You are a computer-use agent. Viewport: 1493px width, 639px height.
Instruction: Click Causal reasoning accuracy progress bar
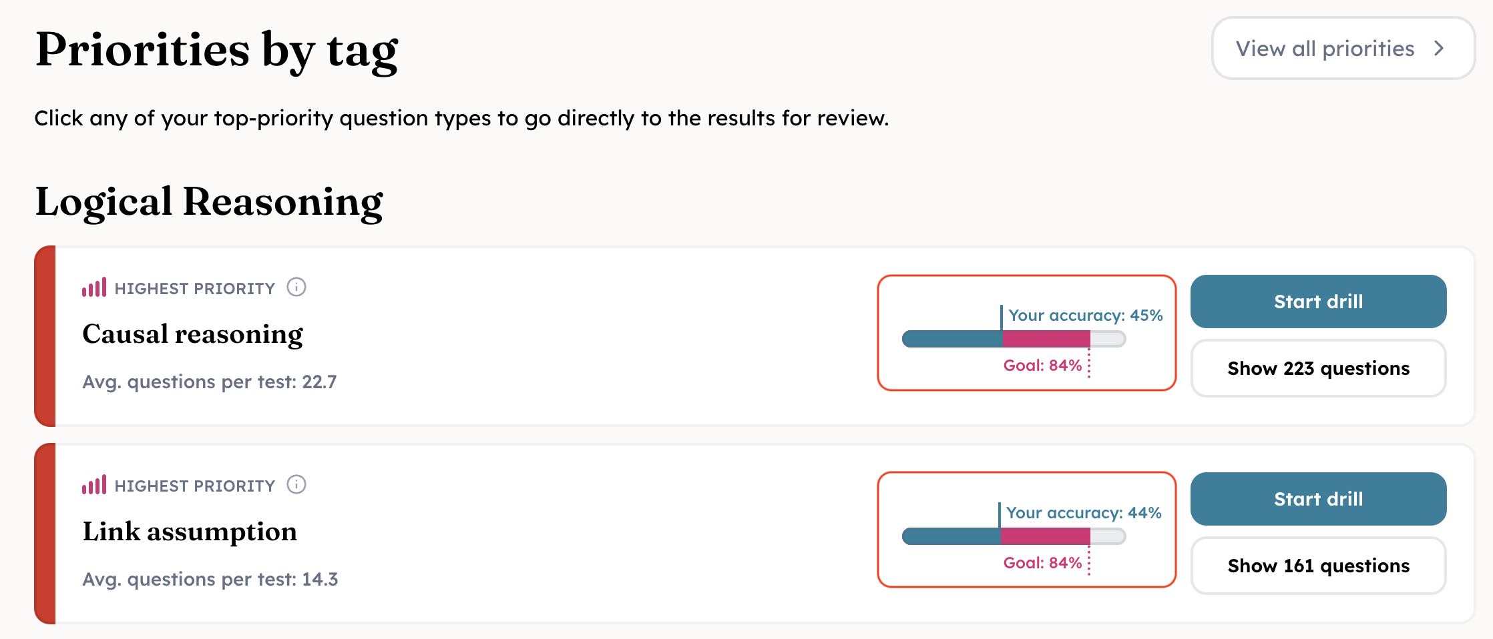(x=1013, y=339)
